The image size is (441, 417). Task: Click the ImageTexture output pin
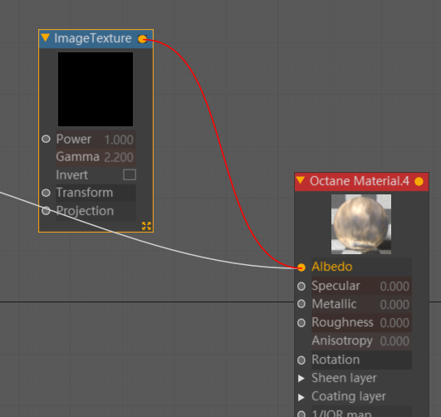tap(142, 39)
